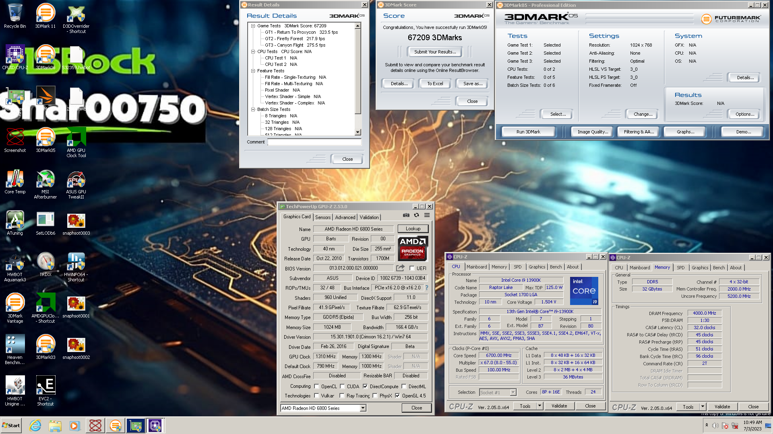
Task: Toggle the DirectCompute checkbox
Action: (x=365, y=387)
